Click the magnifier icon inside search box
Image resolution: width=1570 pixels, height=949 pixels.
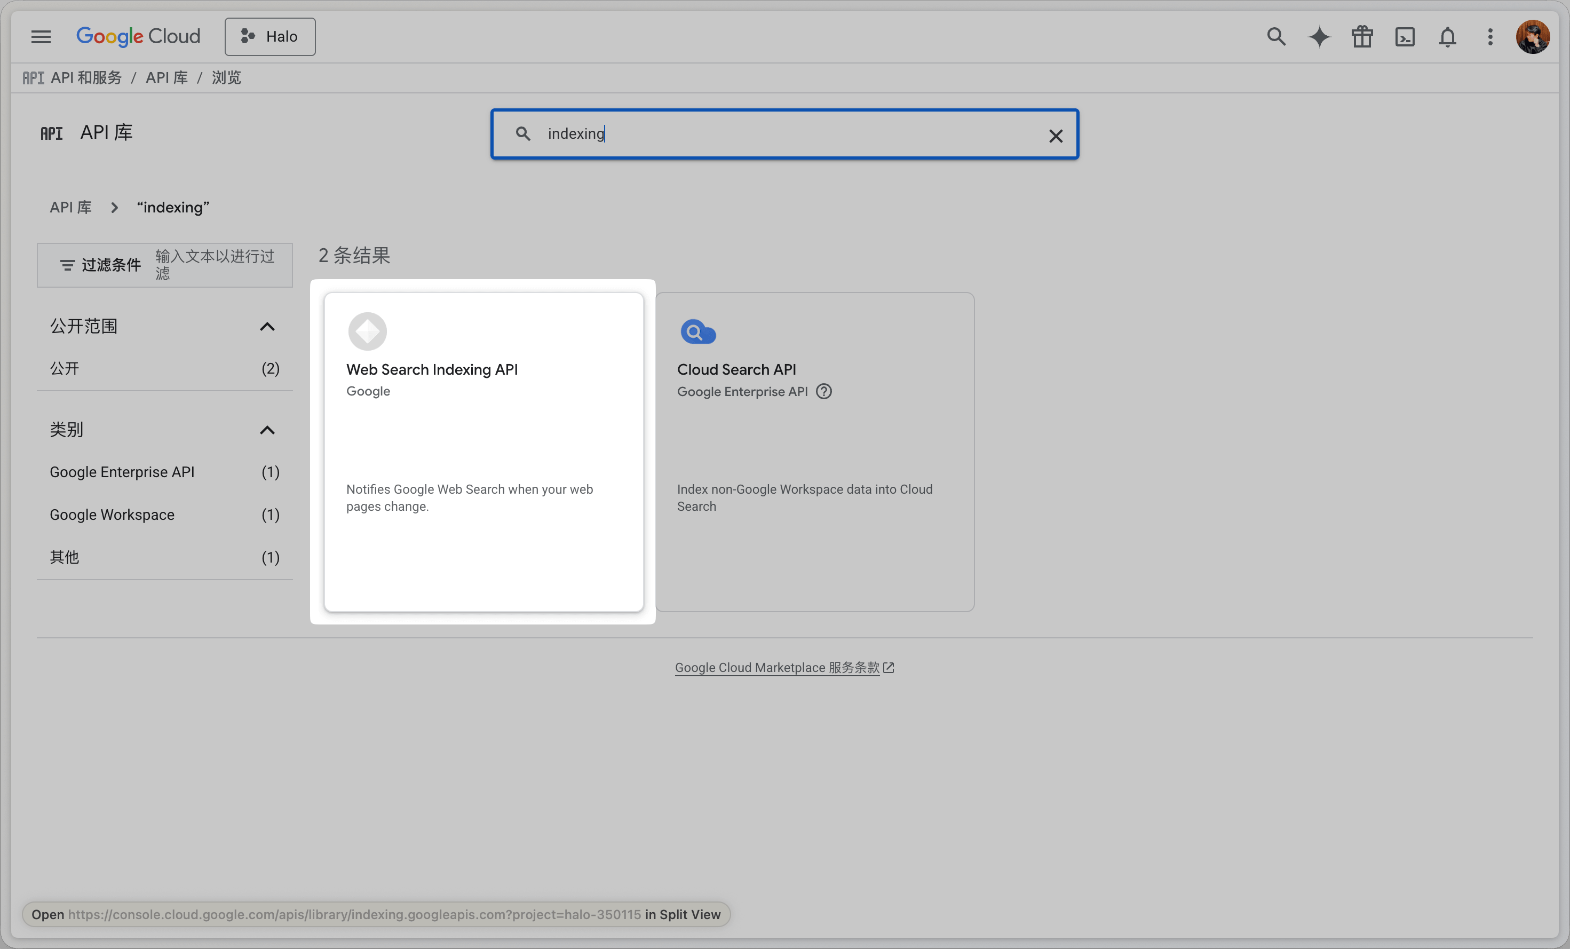[523, 133]
